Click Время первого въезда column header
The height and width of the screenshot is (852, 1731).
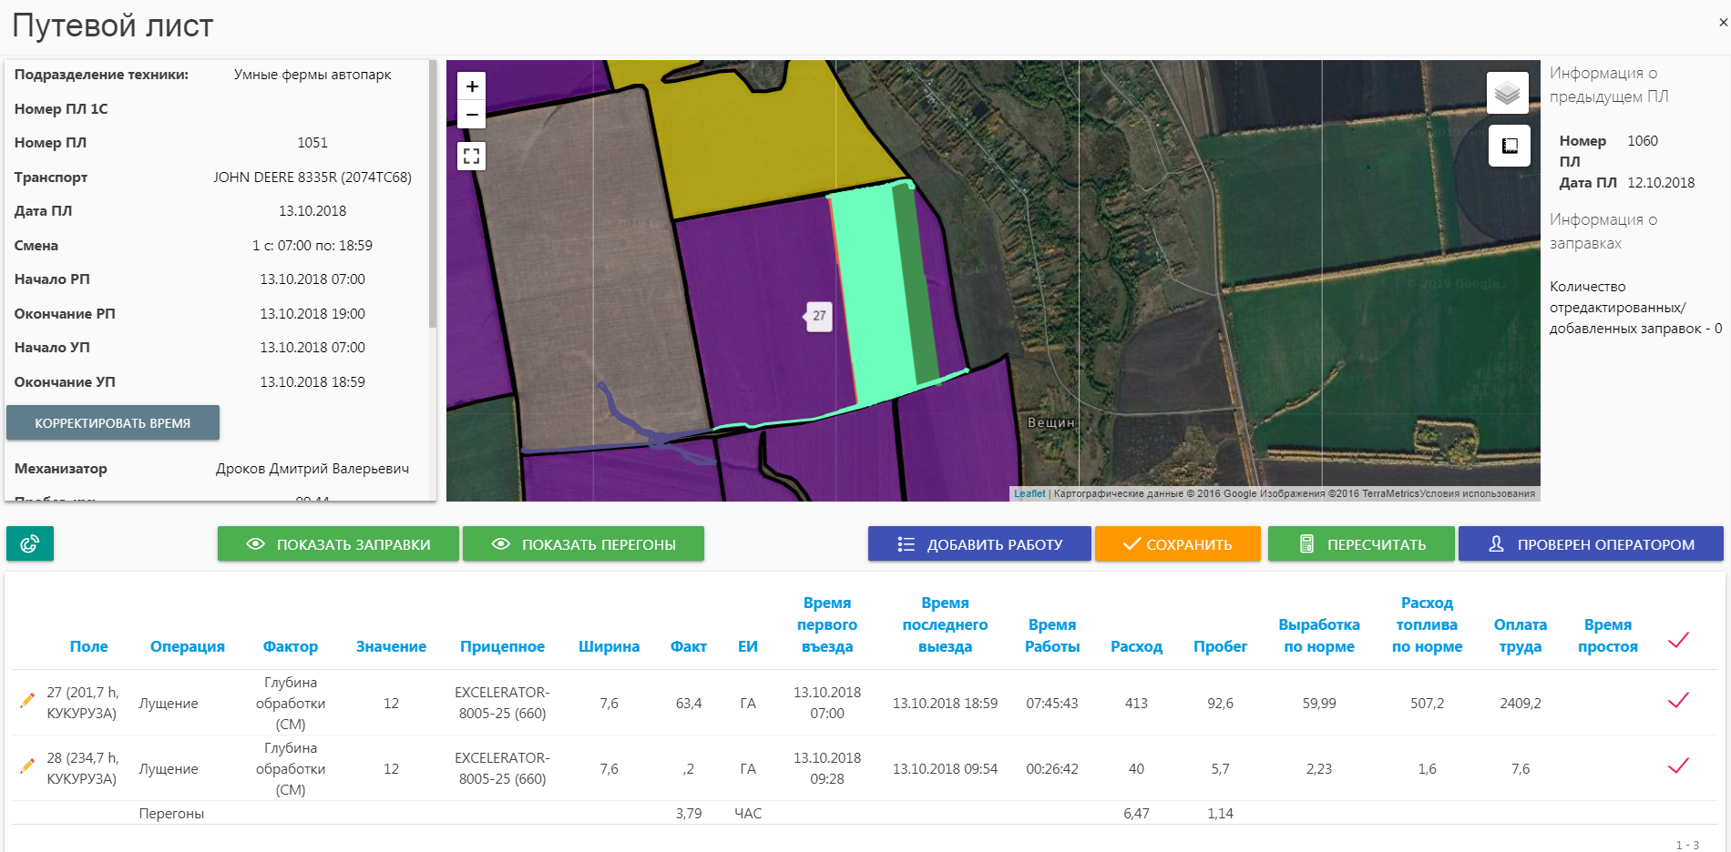tap(827, 624)
